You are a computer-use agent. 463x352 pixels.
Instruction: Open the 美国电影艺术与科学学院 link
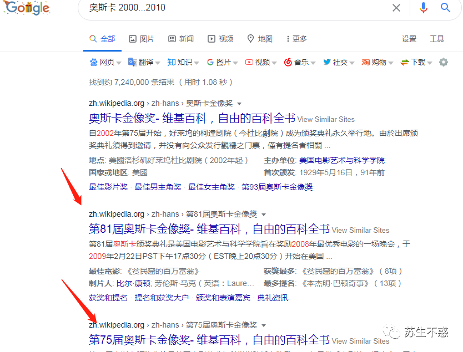click(342, 160)
